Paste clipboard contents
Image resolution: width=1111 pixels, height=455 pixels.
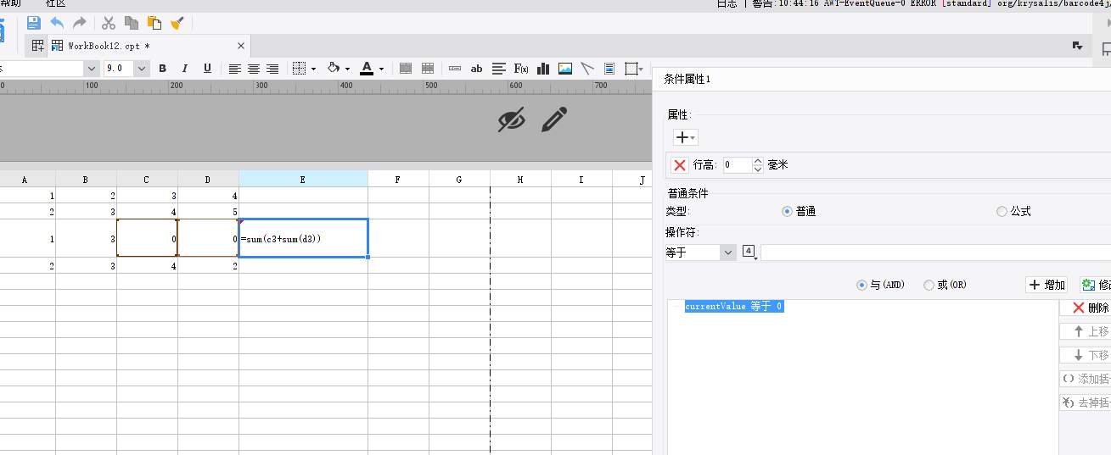(x=154, y=23)
